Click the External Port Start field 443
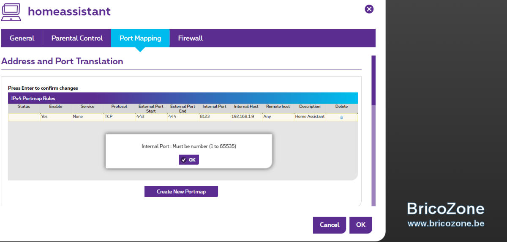Image resolution: width=507 pixels, height=242 pixels. 151,117
